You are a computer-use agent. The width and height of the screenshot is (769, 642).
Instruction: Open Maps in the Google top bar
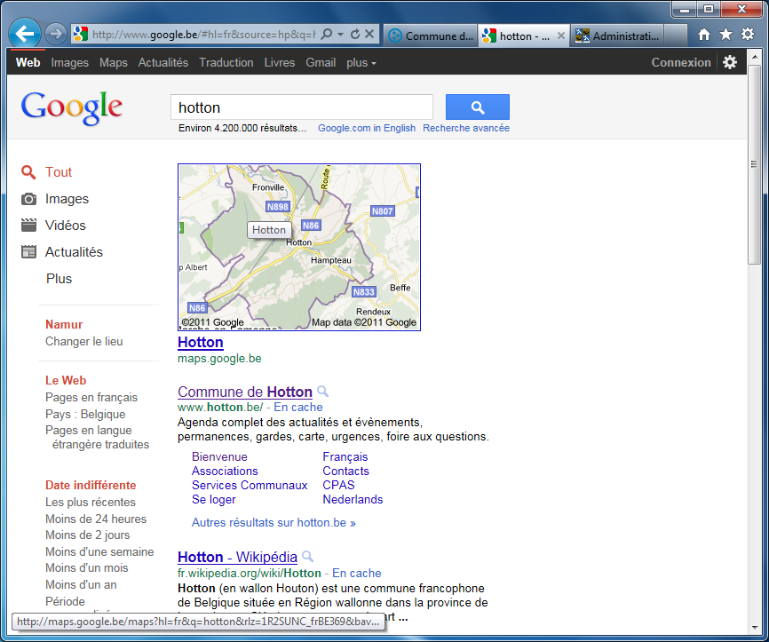(x=114, y=63)
